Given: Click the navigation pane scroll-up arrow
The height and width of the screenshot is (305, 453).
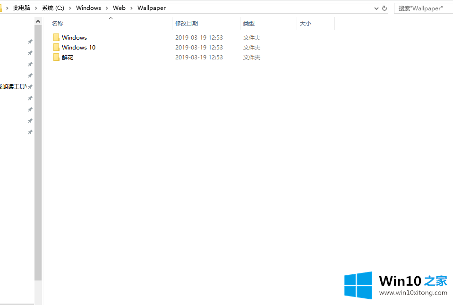Looking at the screenshot, I should pyautogui.click(x=38, y=21).
